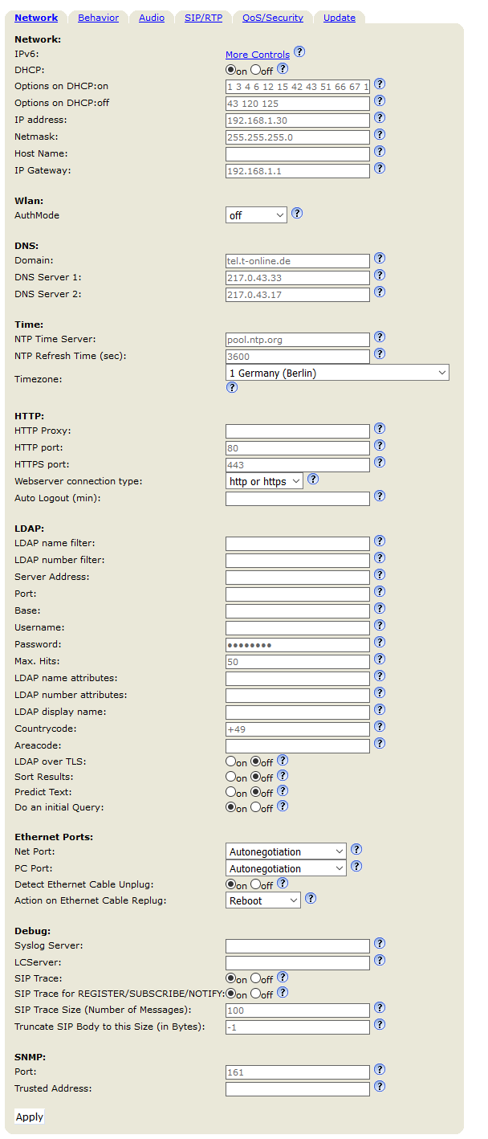Click help icon for SNMP Trusted Address
Image resolution: width=488 pixels, height=1139 pixels.
point(380,1086)
